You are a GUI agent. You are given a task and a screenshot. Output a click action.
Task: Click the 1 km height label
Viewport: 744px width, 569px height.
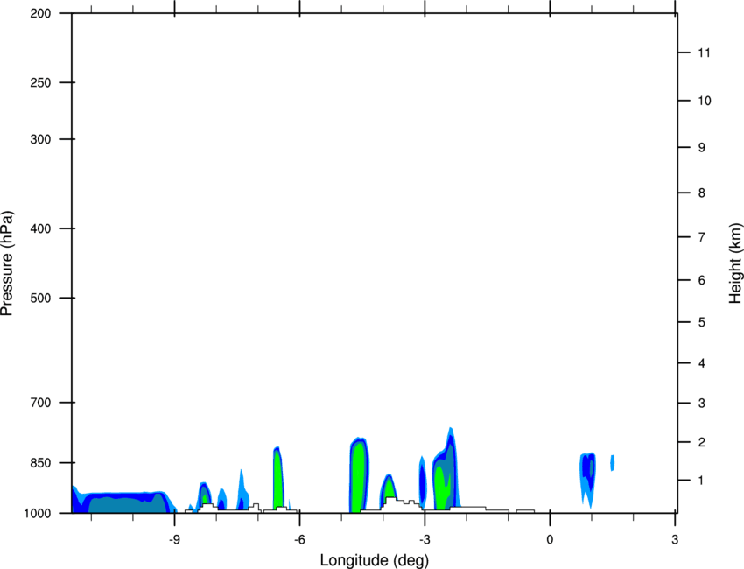(702, 481)
